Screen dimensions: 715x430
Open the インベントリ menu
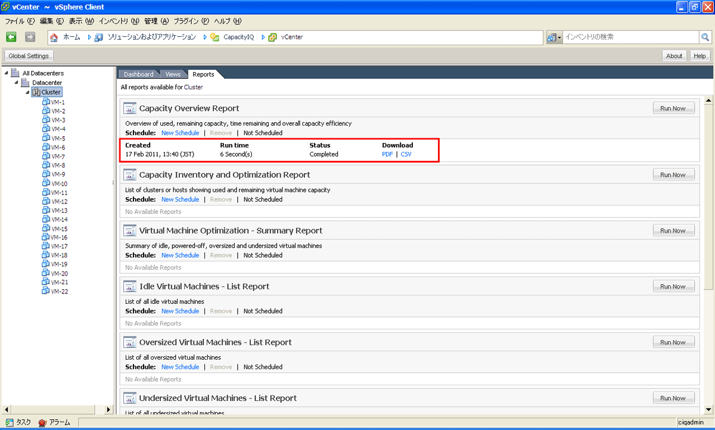(x=119, y=21)
